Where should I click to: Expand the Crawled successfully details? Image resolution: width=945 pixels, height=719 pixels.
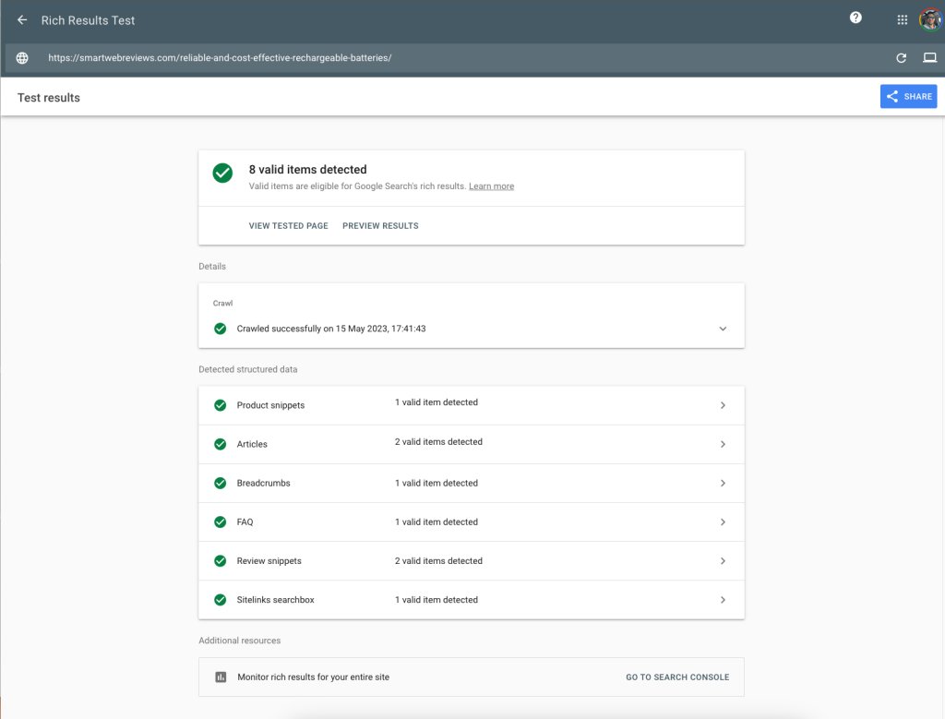click(723, 329)
